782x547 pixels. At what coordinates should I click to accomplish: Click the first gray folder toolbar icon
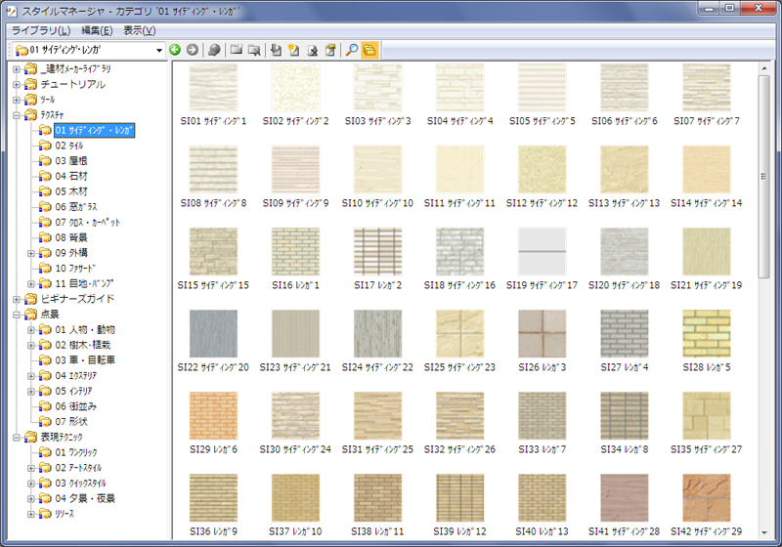(x=236, y=50)
